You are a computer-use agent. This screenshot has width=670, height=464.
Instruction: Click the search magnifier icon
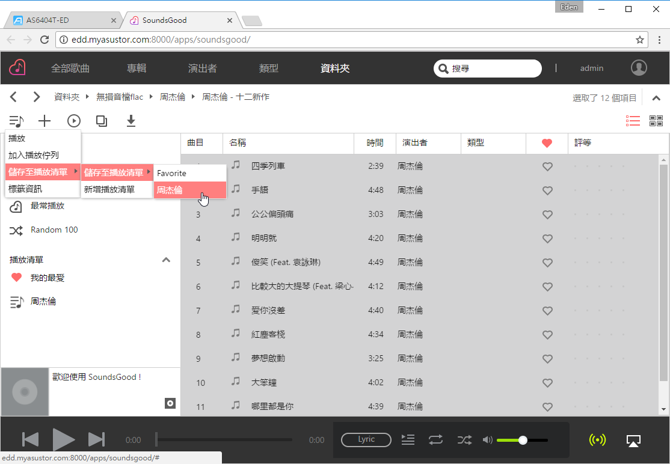coord(444,69)
